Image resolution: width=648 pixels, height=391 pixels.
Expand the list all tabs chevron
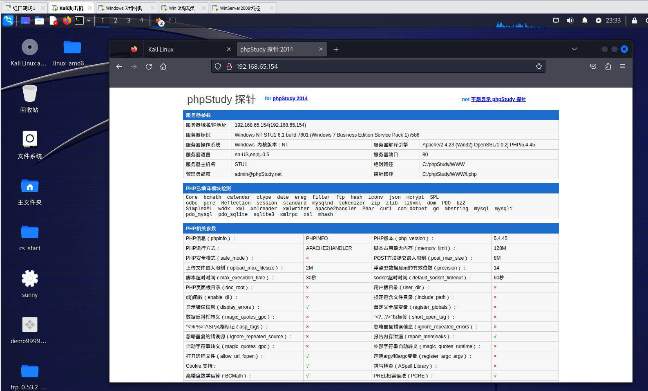[x=574, y=49]
